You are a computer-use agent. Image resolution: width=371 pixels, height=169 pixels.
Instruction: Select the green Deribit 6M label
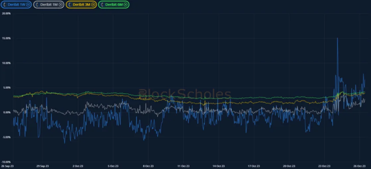pyautogui.click(x=114, y=5)
